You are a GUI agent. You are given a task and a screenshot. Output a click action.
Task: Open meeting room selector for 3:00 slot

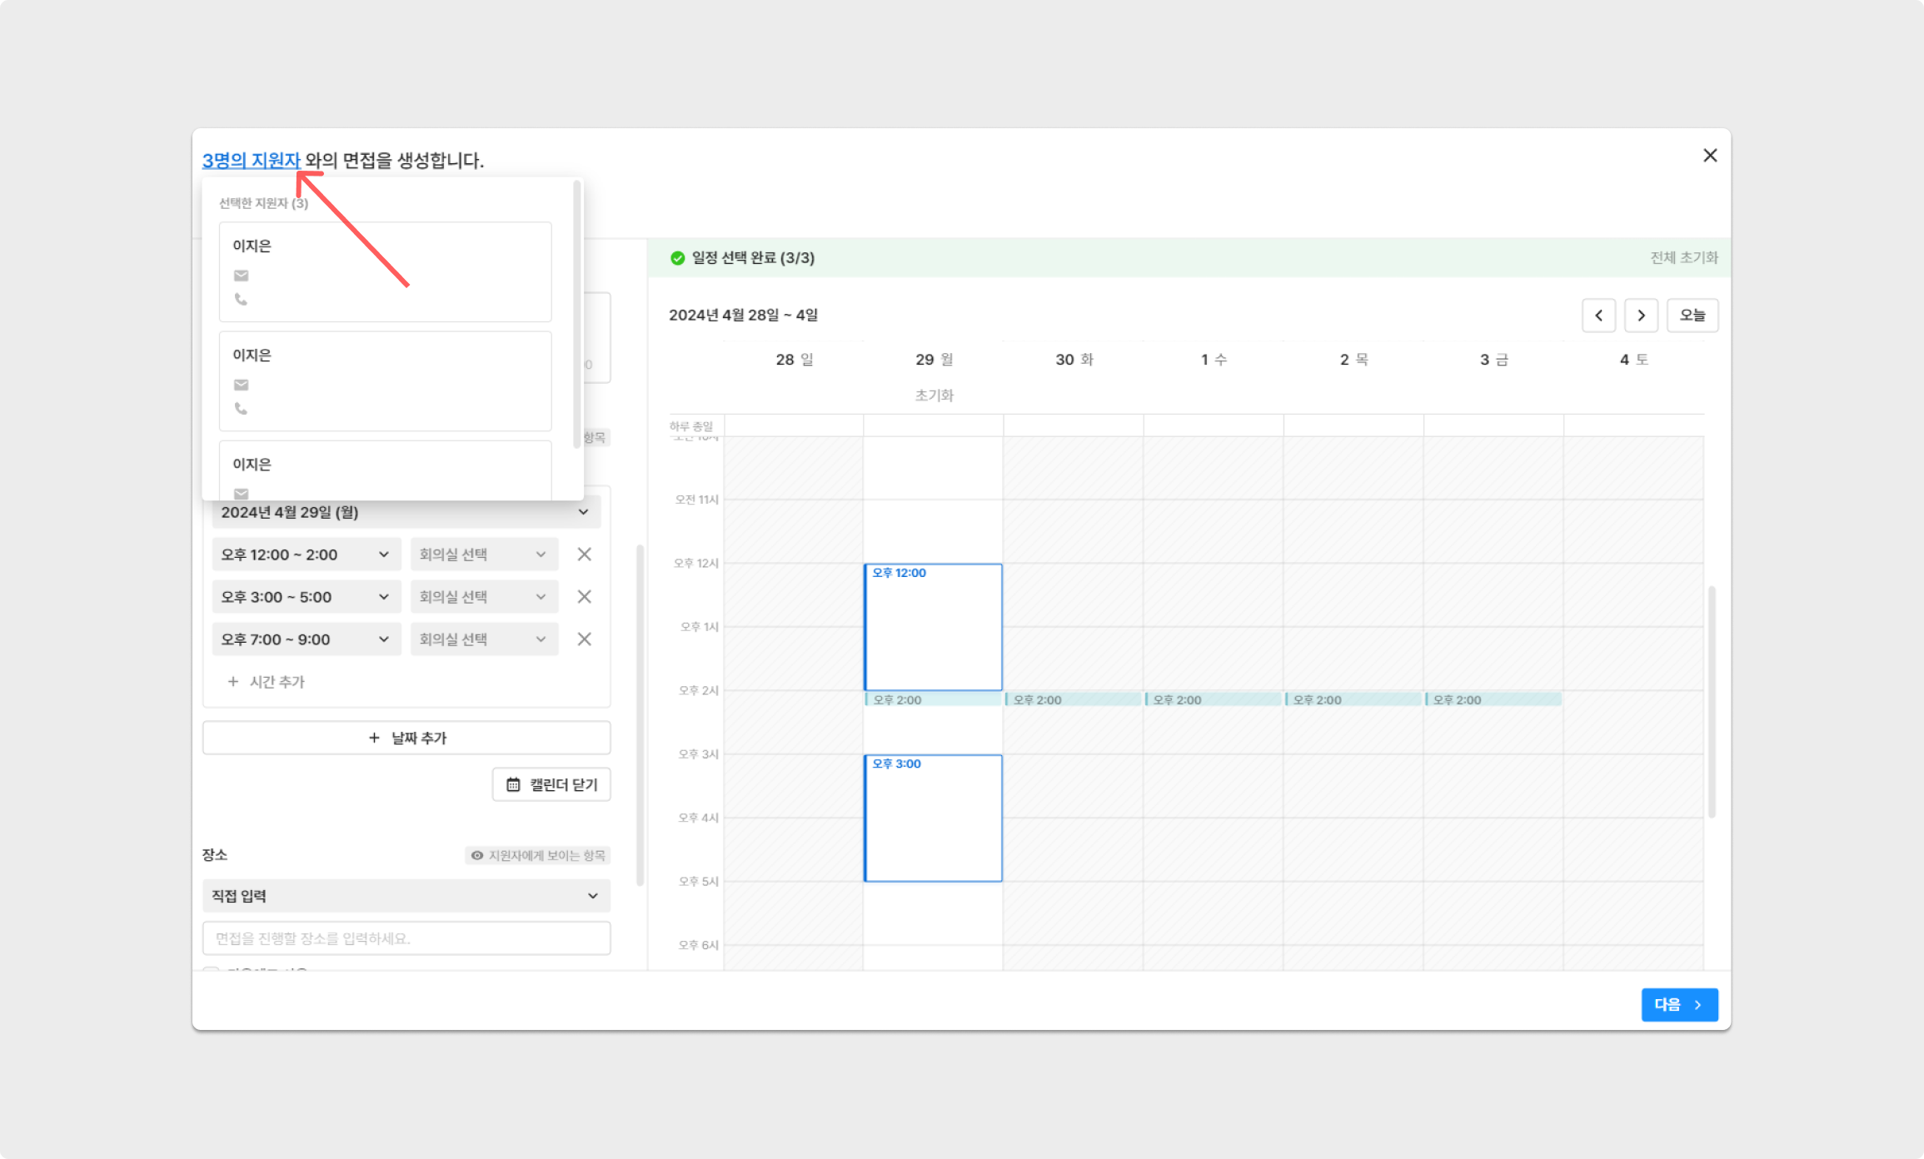click(483, 597)
